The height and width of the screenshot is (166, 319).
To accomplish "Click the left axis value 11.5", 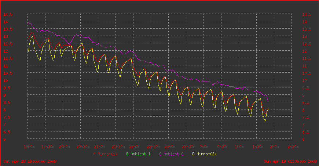I will pos(8,58).
